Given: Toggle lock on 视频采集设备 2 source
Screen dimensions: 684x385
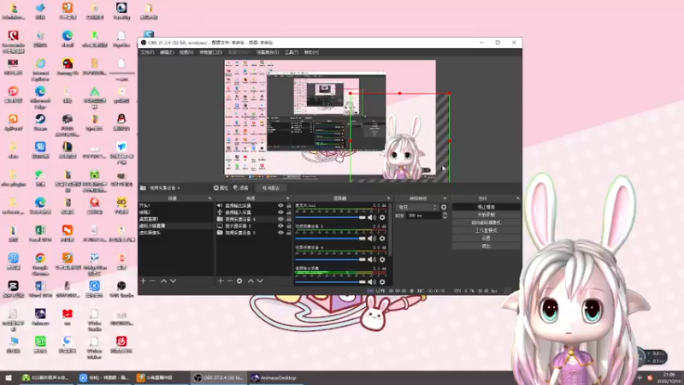Looking at the screenshot, I should coord(288,233).
